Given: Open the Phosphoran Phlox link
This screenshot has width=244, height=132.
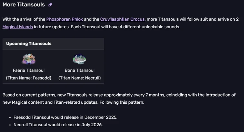Looking at the screenshot, I should click(x=64, y=19).
